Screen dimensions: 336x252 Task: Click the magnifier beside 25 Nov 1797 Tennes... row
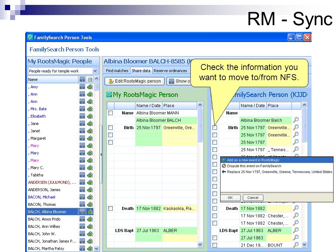pyautogui.click(x=296, y=149)
